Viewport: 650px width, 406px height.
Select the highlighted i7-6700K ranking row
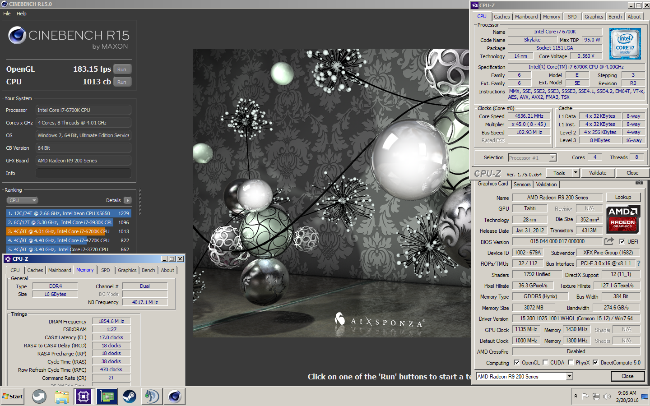69,231
